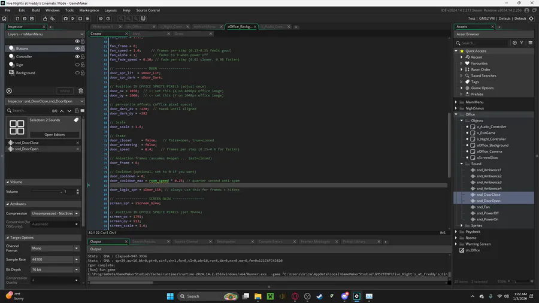Stop the running game
This screenshot has height=303, width=539.
click(x=80, y=19)
